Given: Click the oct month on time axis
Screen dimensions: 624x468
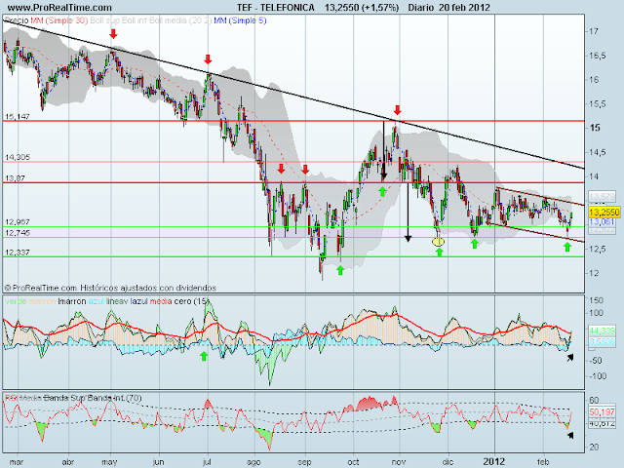Looking at the screenshot, I should (353, 461).
